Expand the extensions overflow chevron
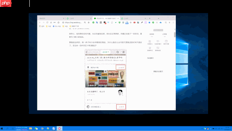The image size is (232, 131). pos(169,22)
